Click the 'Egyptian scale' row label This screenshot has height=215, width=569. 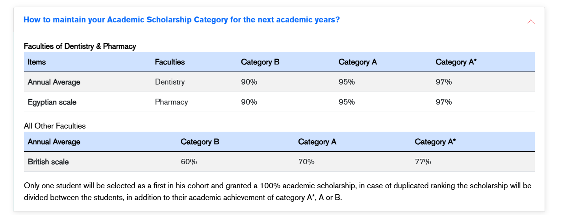pyautogui.click(x=52, y=102)
